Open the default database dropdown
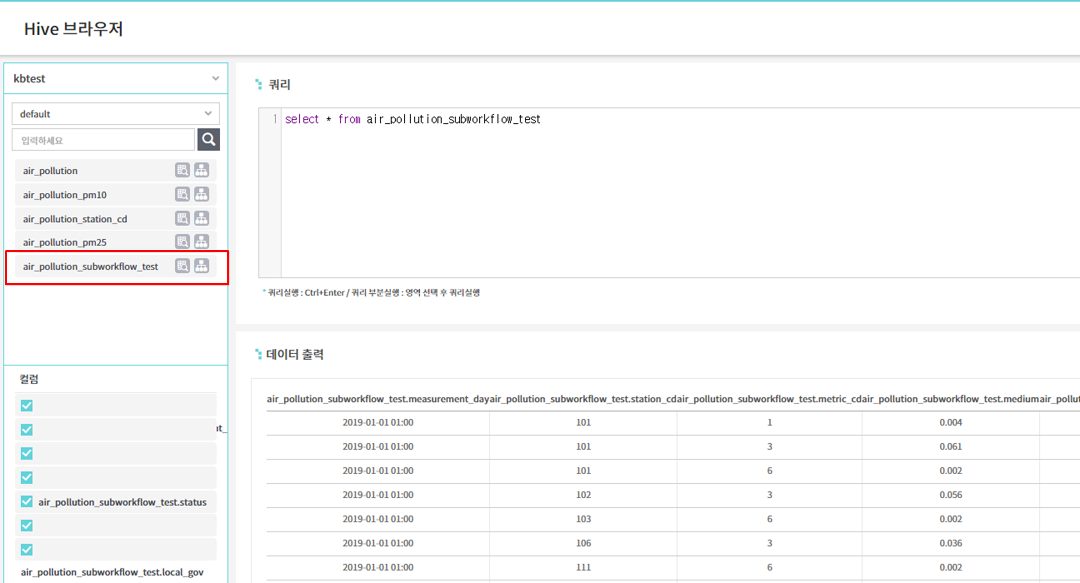Viewport: 1080px width, 583px height. pyautogui.click(x=116, y=114)
